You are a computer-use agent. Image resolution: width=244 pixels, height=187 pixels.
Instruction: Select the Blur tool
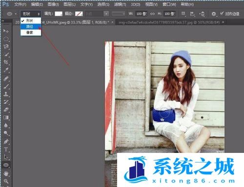point(6,125)
